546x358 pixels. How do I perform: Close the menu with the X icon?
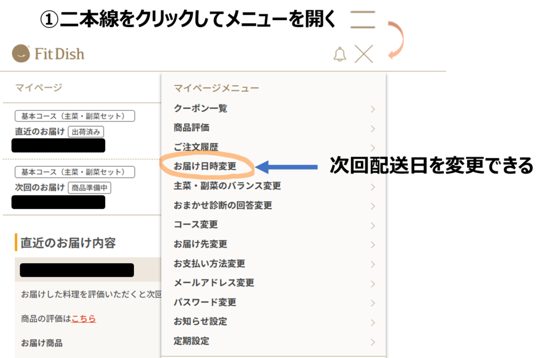pyautogui.click(x=364, y=54)
